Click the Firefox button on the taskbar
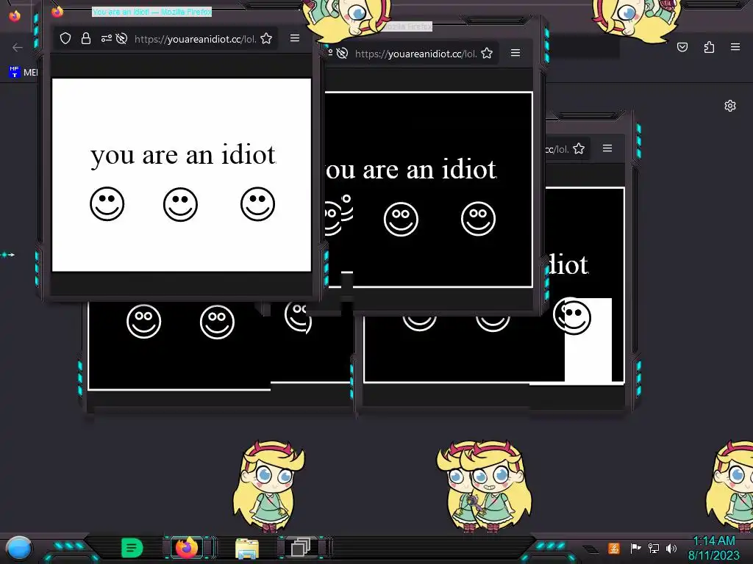 point(187,547)
